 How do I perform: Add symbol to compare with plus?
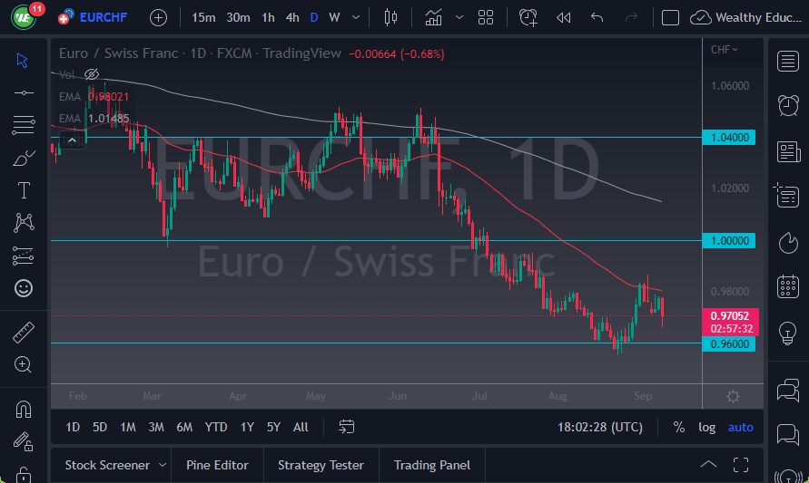[158, 17]
